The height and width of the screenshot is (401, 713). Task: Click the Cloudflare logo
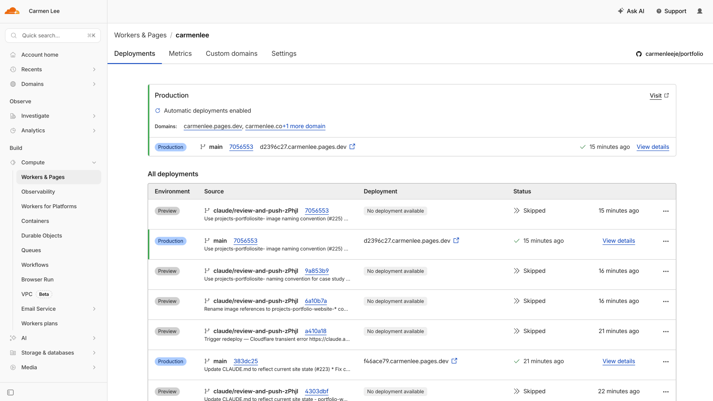12,11
